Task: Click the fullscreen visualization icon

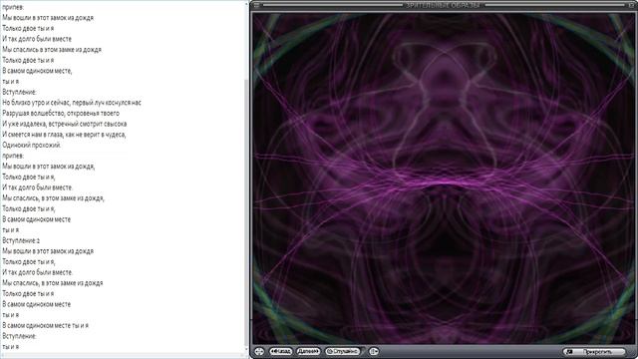Action: click(259, 351)
